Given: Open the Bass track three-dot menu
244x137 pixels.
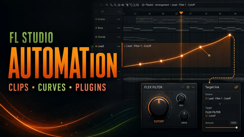Looking at the screenshot, I should tap(119, 28).
